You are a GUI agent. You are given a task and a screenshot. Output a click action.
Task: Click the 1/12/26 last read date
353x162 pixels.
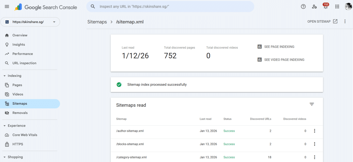coord(135,56)
